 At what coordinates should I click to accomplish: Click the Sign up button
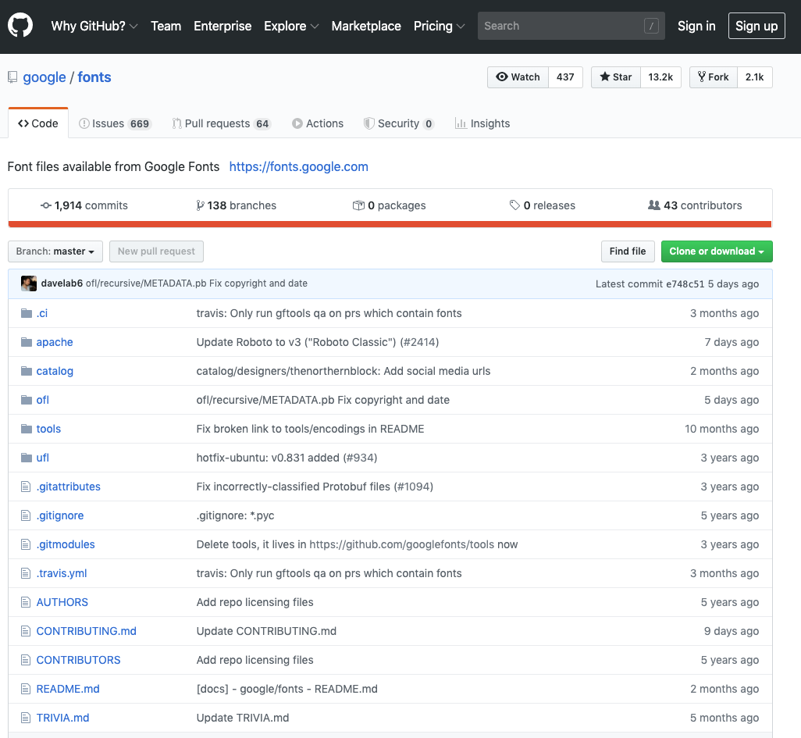756,26
